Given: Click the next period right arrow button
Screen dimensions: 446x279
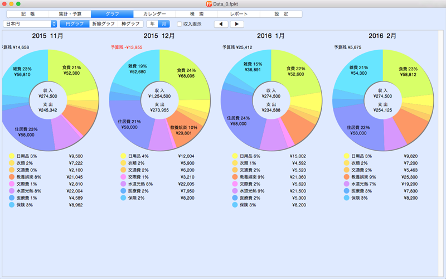Looking at the screenshot, I should point(237,24).
